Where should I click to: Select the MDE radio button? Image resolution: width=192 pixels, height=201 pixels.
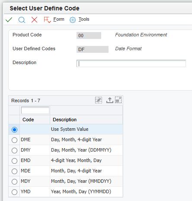coord(14,171)
